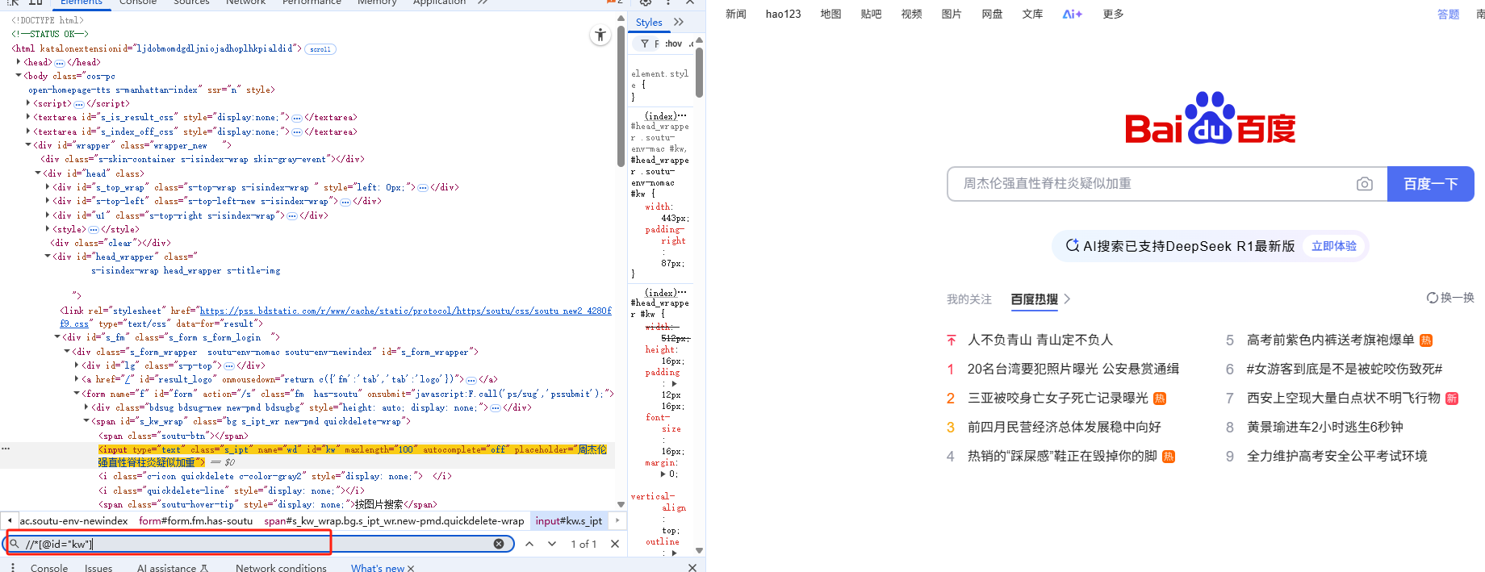Show more Styles sidebar tabs
Screen dimensions: 1485x572
coord(679,22)
